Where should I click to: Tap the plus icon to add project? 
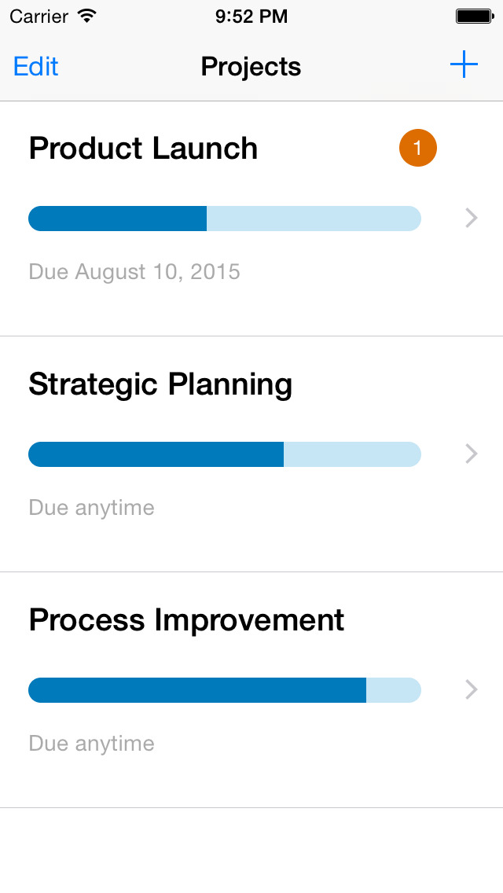464,64
